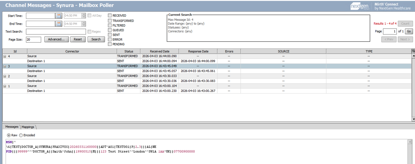Open the Start Time calendar picker
The height and width of the screenshot is (164, 415).
click(59, 16)
